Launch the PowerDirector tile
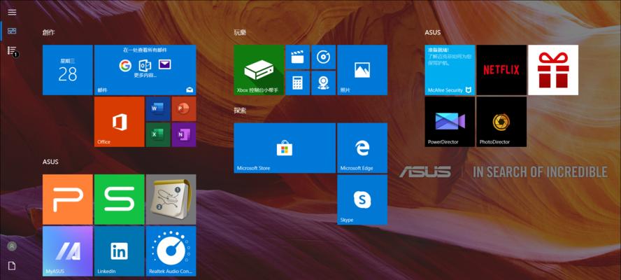This screenshot has height=280, width=621. pyautogui.click(x=450, y=122)
